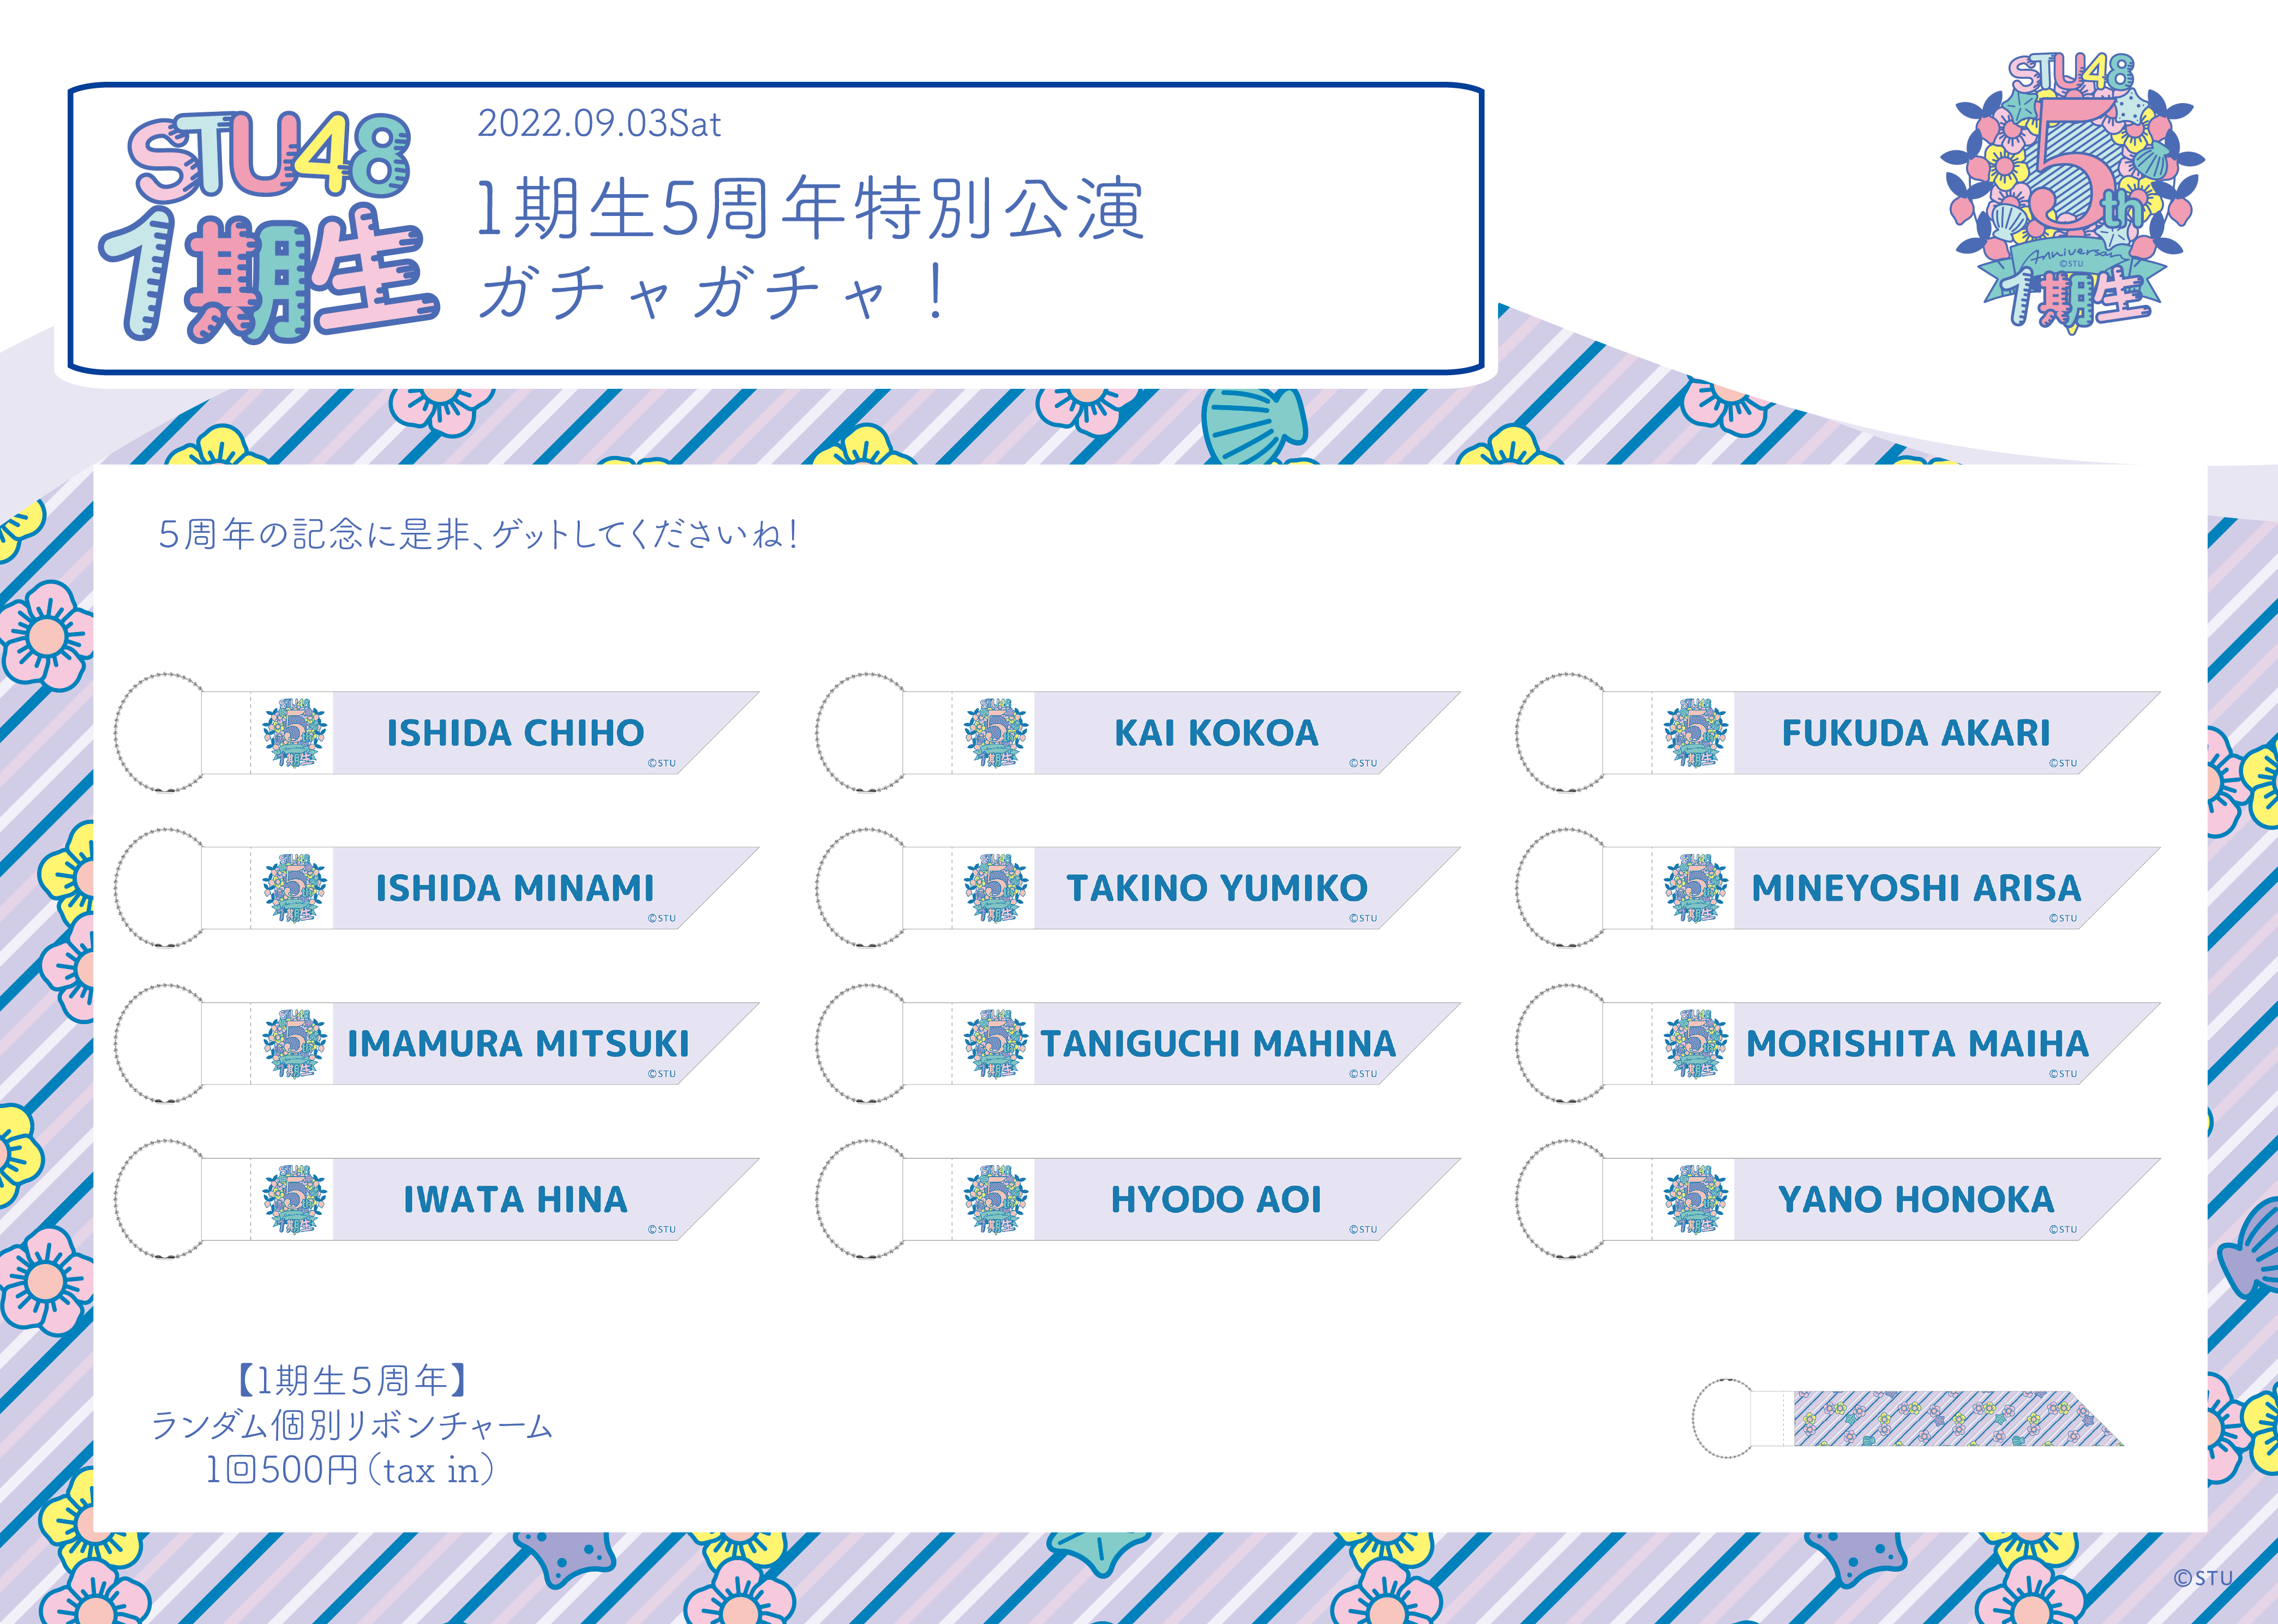
Task: Select the HYODO AOI ribbon charm
Action: click(x=1138, y=1199)
